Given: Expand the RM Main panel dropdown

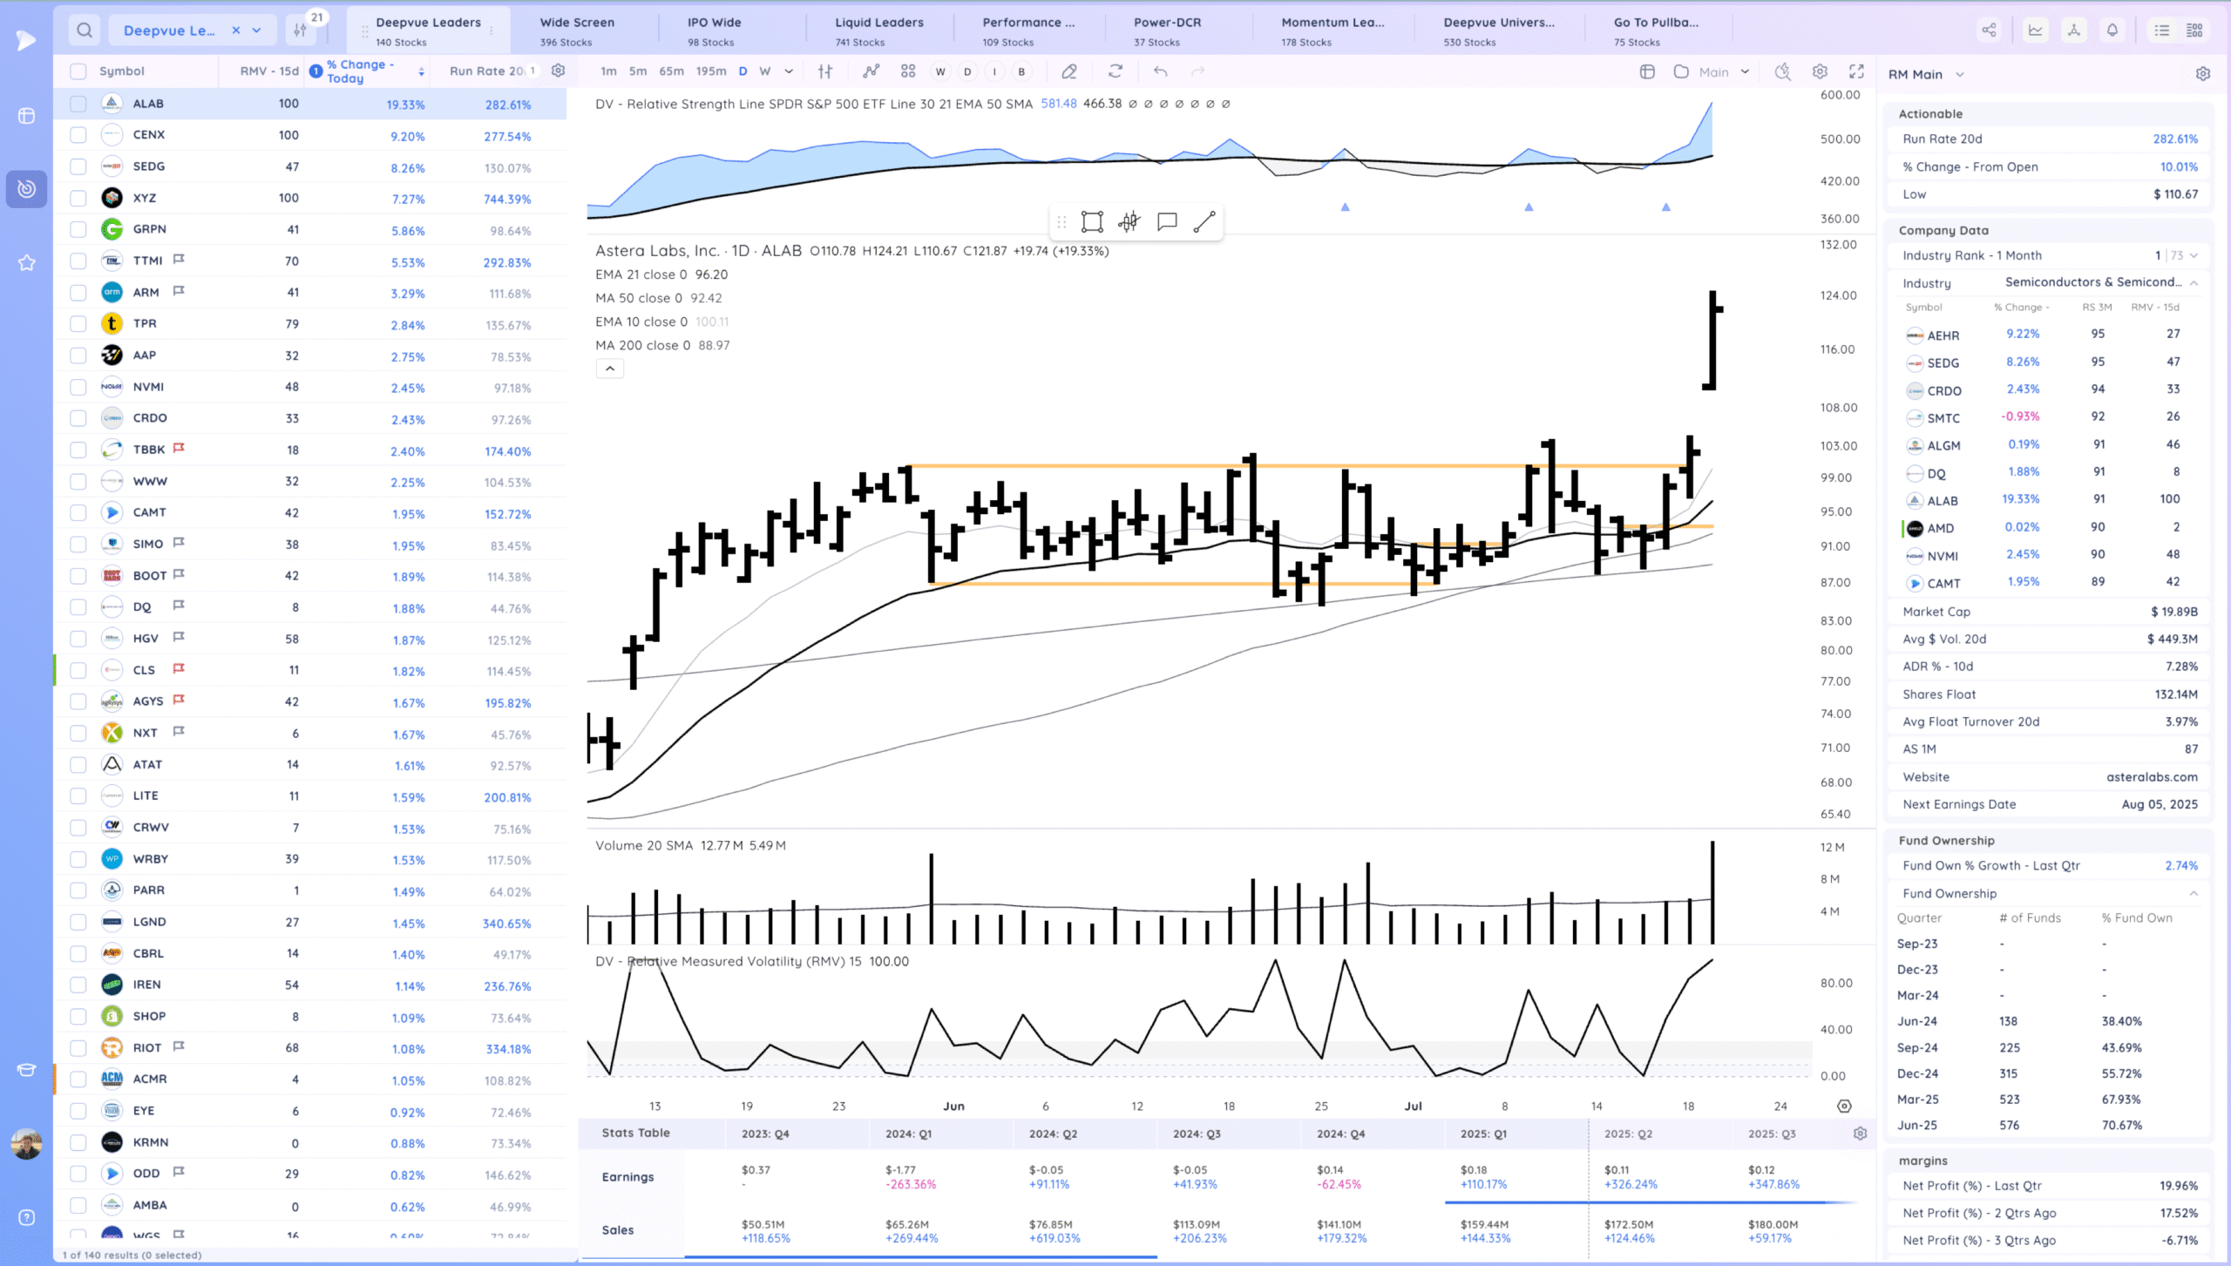Looking at the screenshot, I should click(x=1960, y=75).
